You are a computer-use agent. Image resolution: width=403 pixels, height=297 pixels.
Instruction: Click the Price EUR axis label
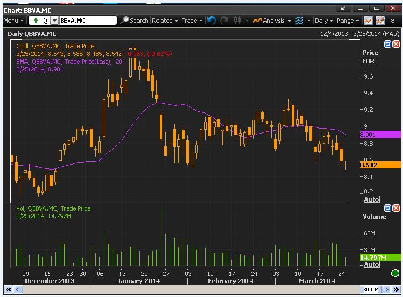click(370, 57)
